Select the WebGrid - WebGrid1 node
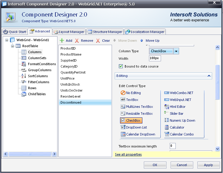 click(33, 40)
